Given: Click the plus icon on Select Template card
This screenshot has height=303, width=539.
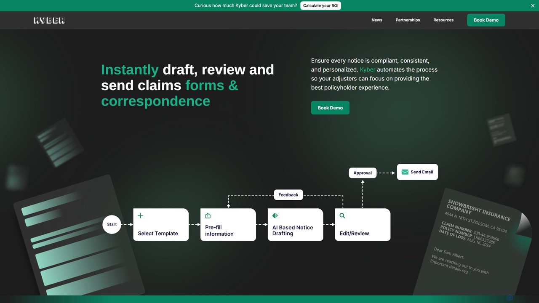Looking at the screenshot, I should coord(141,215).
